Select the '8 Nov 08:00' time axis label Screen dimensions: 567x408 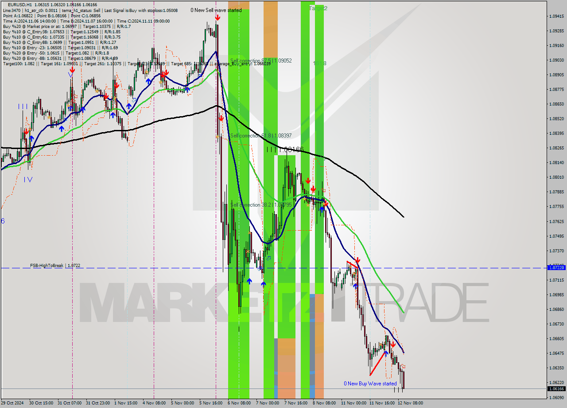coord(324,403)
